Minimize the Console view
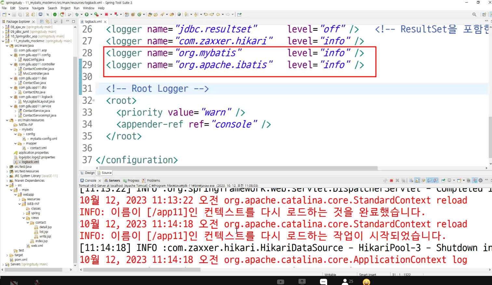The height and width of the screenshot is (285, 492). click(x=486, y=180)
